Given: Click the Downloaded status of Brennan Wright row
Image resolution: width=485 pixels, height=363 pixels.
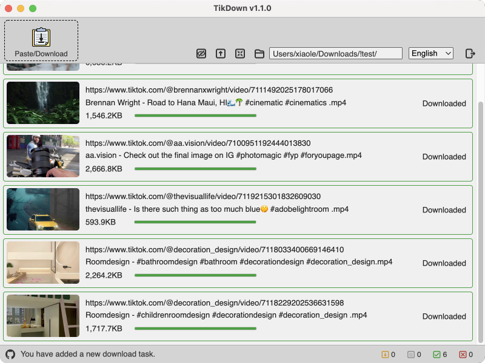Looking at the screenshot, I should [x=444, y=103].
